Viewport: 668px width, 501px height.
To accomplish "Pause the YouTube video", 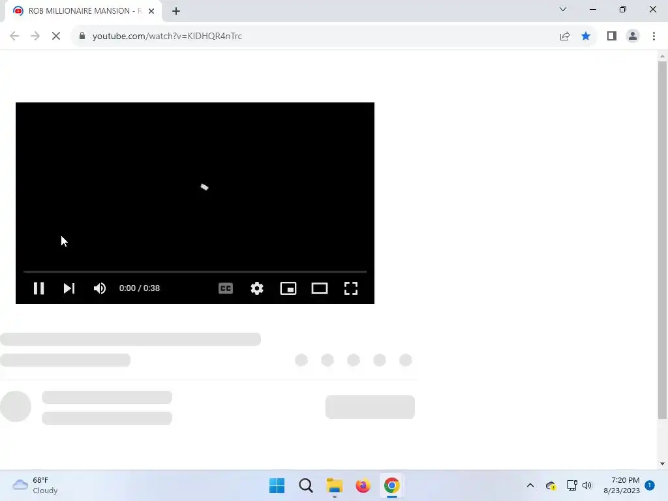I will [x=38, y=288].
